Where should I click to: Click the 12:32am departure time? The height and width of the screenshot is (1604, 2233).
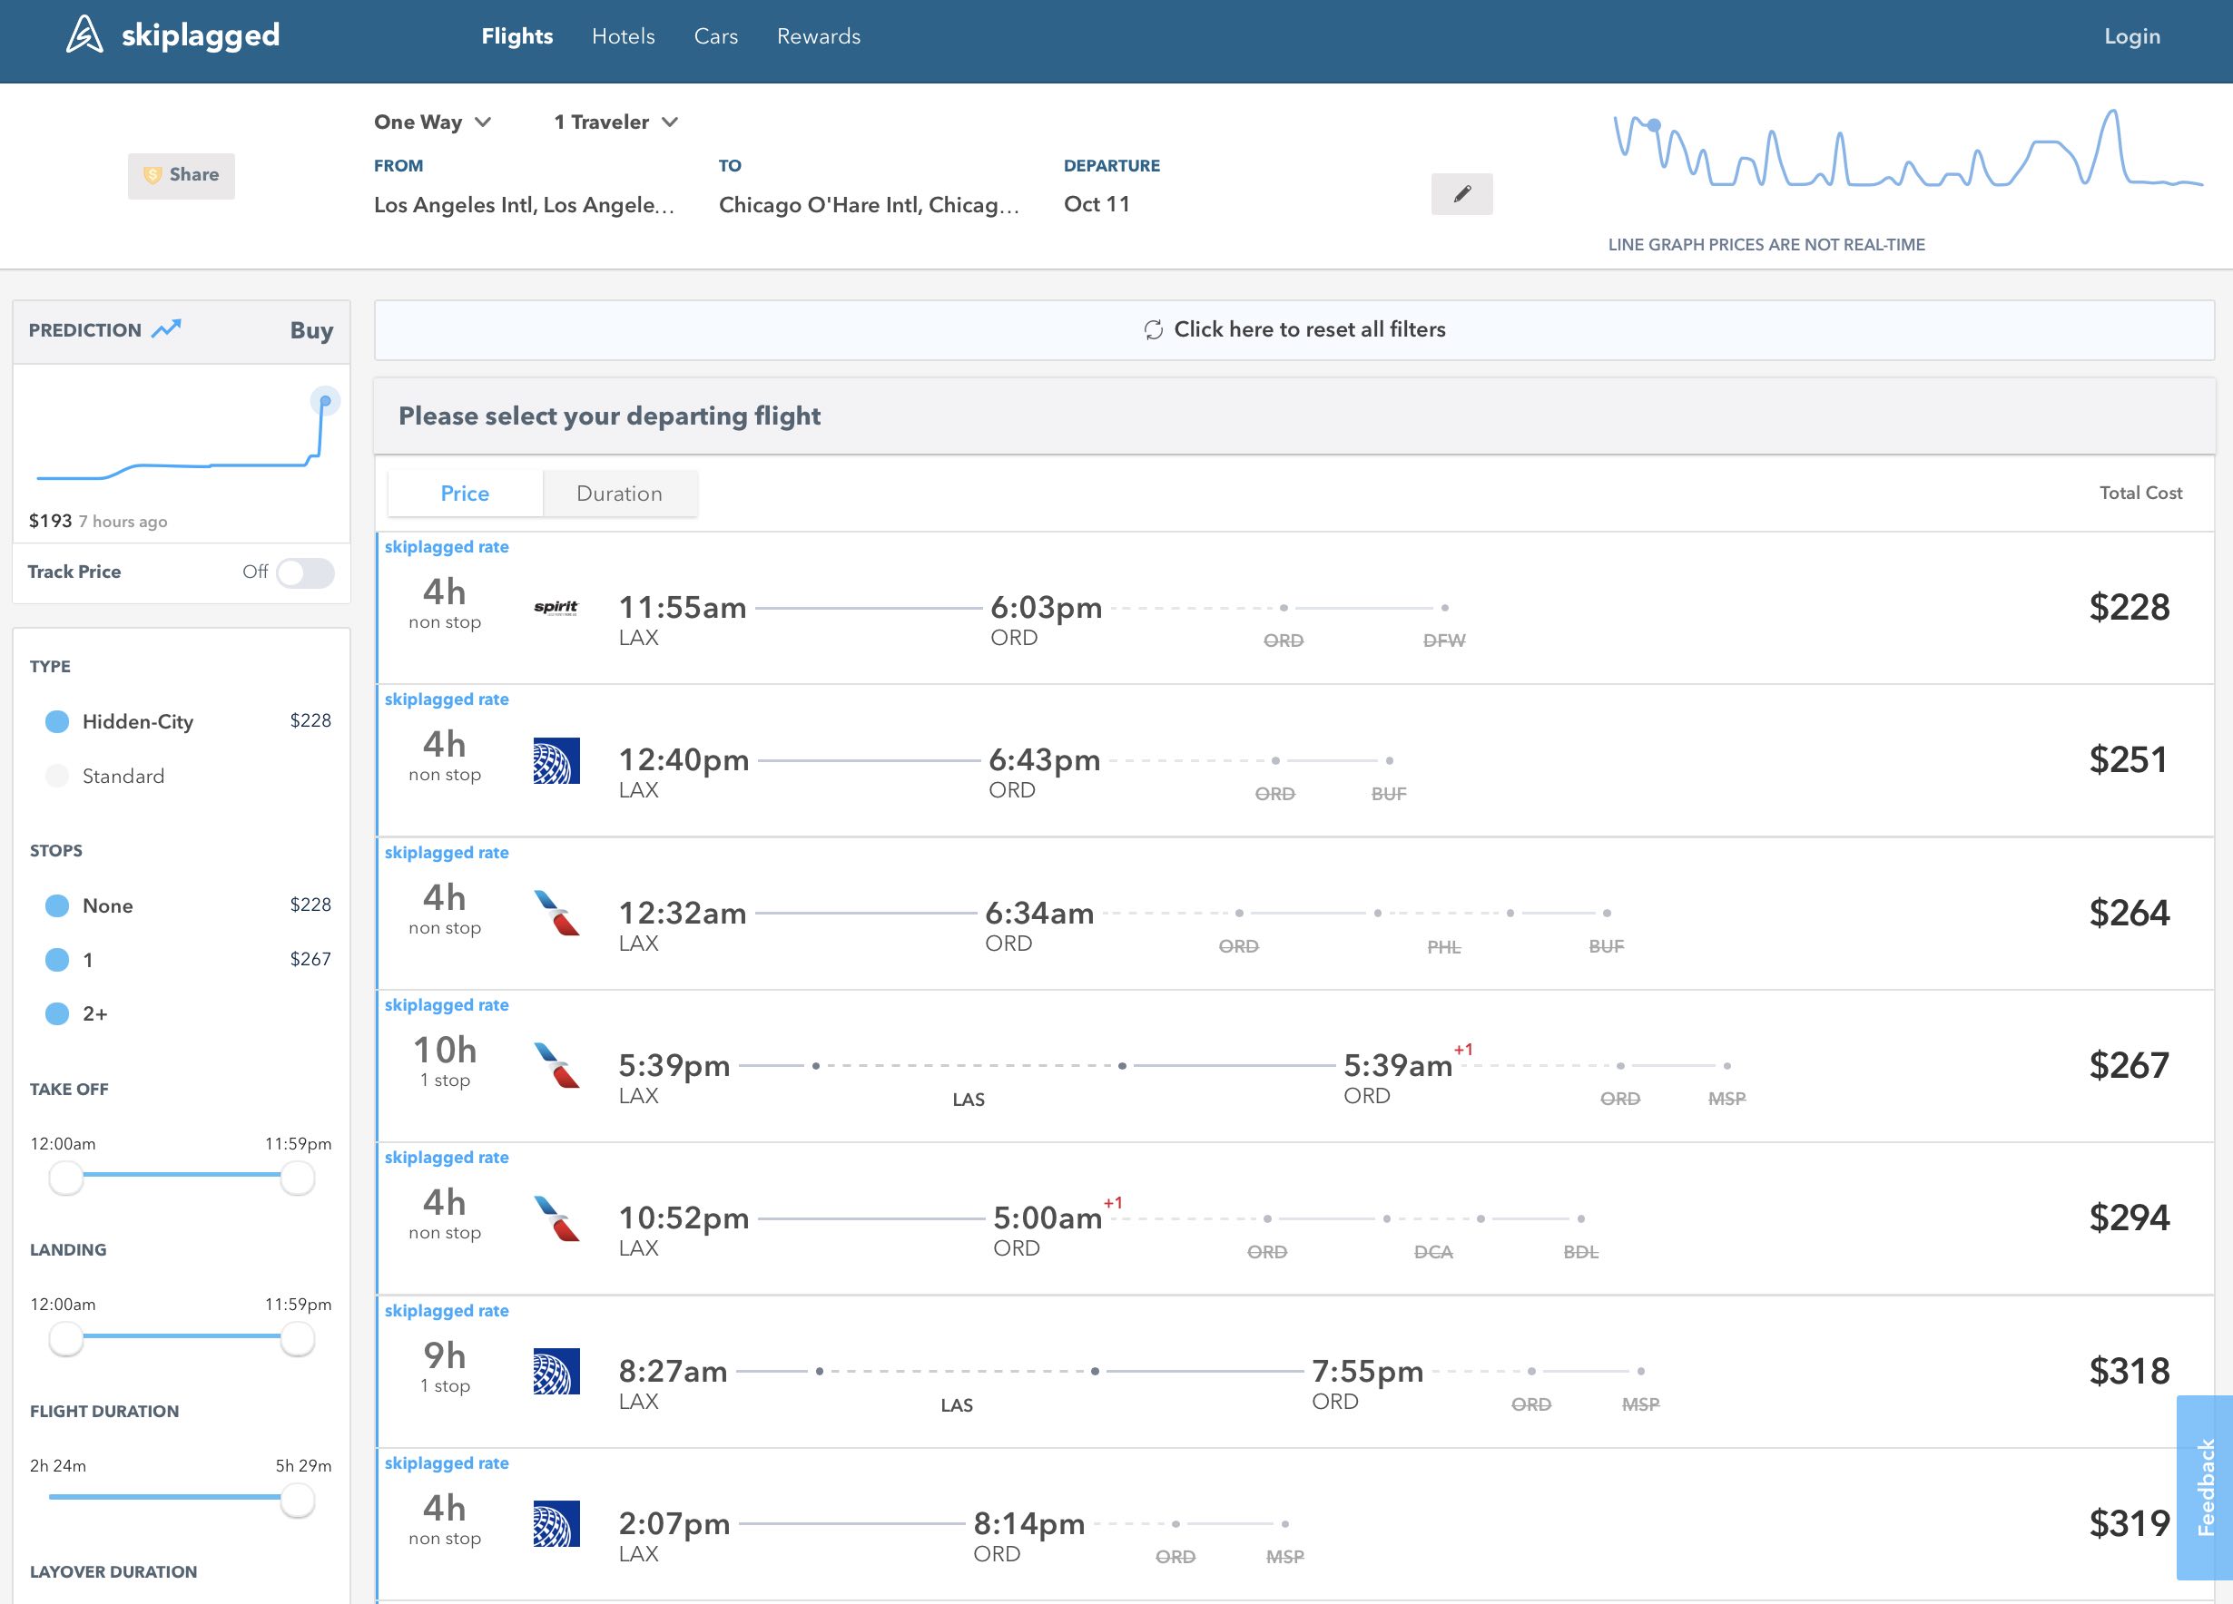point(683,914)
